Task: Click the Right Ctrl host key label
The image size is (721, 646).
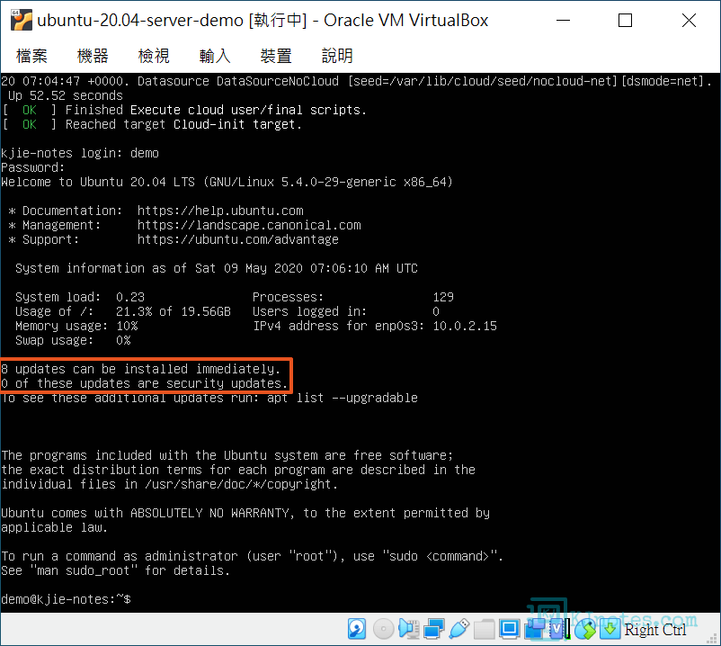Action: pyautogui.click(x=654, y=630)
